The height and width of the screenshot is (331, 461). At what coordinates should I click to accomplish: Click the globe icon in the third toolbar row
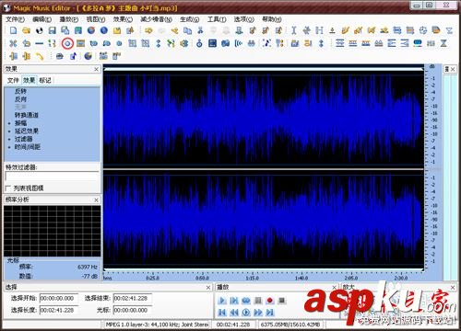click(x=89, y=56)
